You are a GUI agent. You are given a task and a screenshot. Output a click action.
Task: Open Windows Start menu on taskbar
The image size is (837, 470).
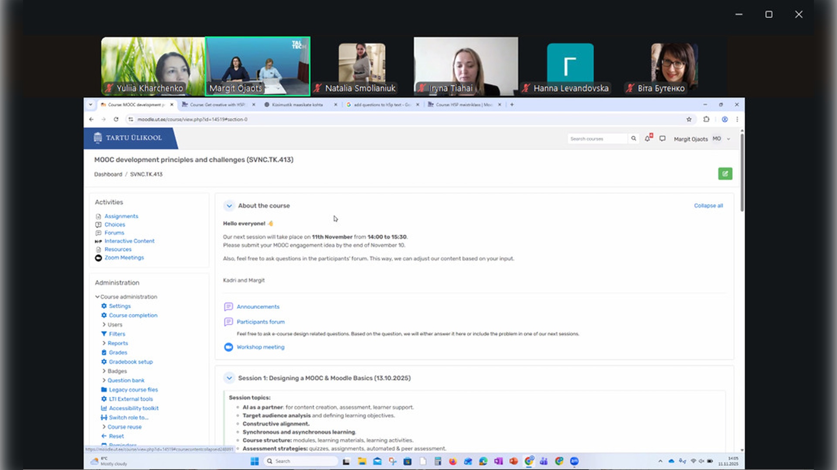click(255, 461)
